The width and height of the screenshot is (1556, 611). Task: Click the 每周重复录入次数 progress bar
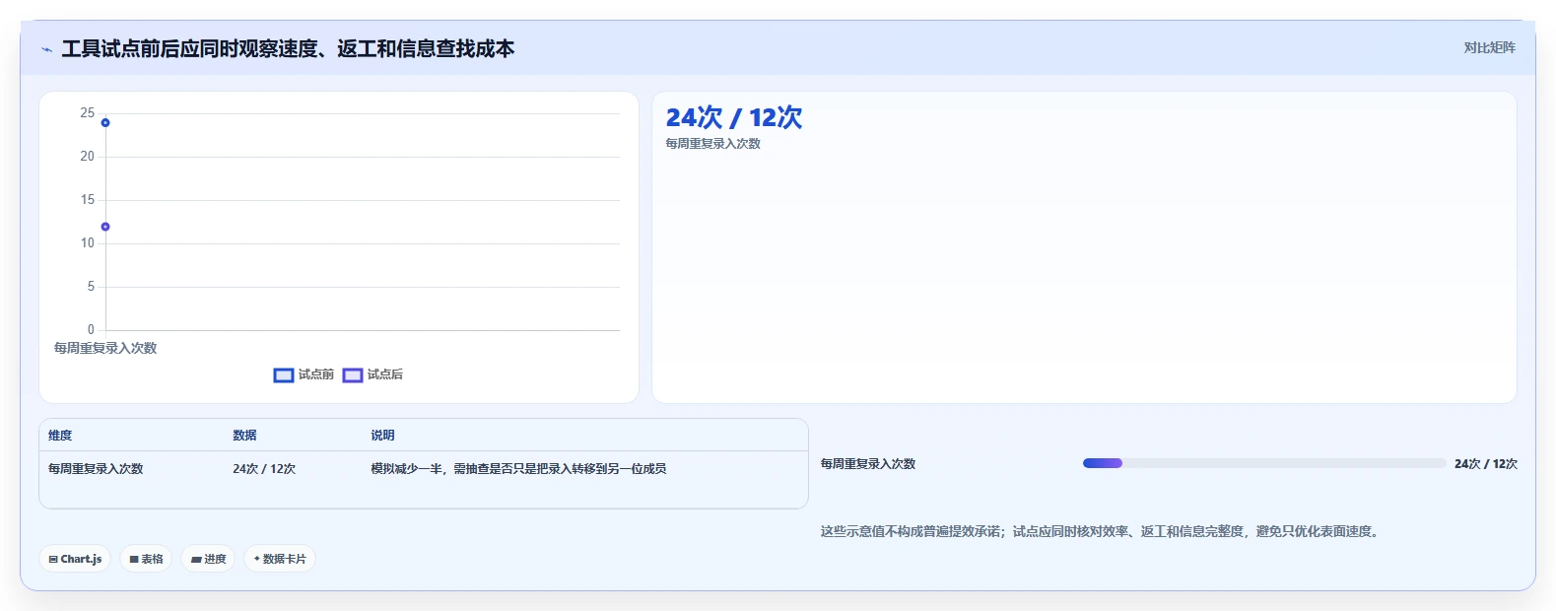(x=1264, y=463)
